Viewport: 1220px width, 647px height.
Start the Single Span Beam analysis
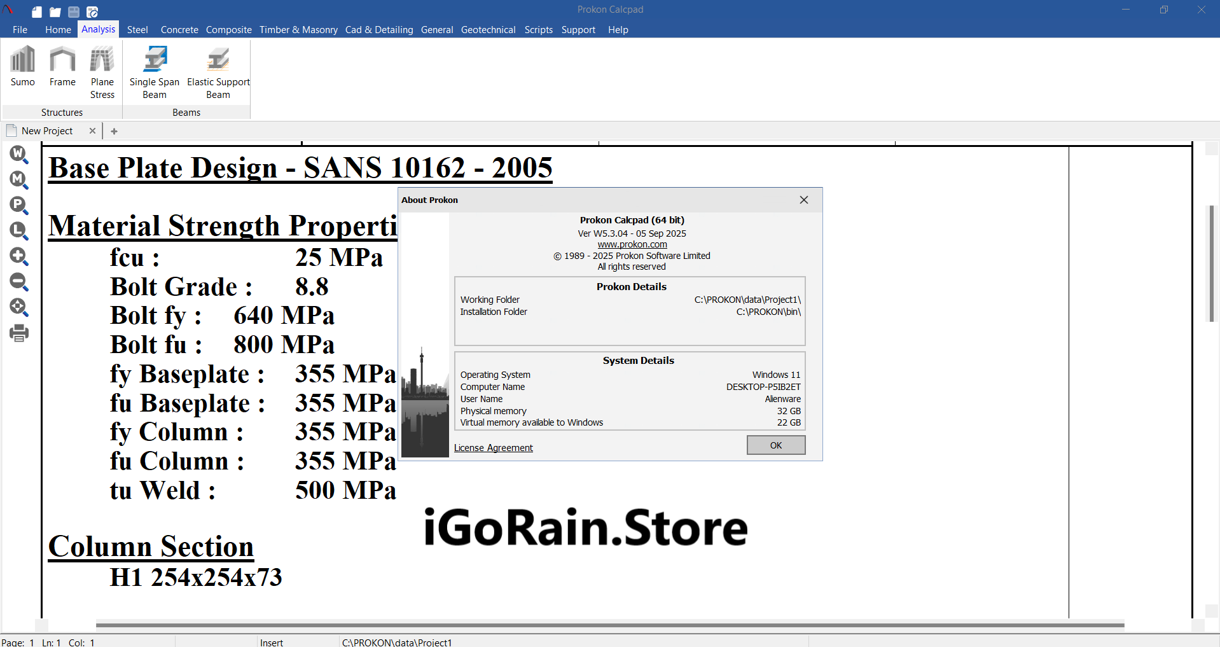[x=155, y=73]
